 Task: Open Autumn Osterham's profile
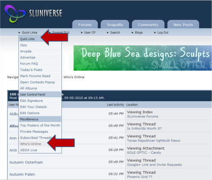26,162
